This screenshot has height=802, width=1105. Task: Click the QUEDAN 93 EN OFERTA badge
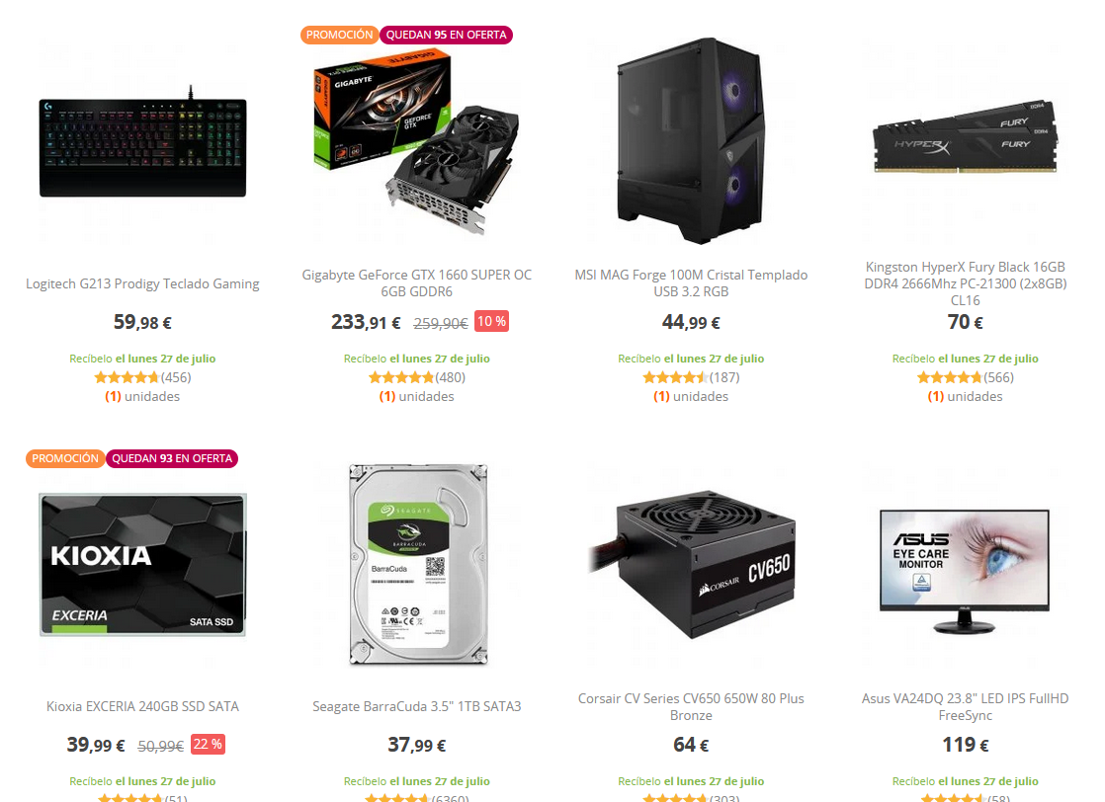[172, 458]
